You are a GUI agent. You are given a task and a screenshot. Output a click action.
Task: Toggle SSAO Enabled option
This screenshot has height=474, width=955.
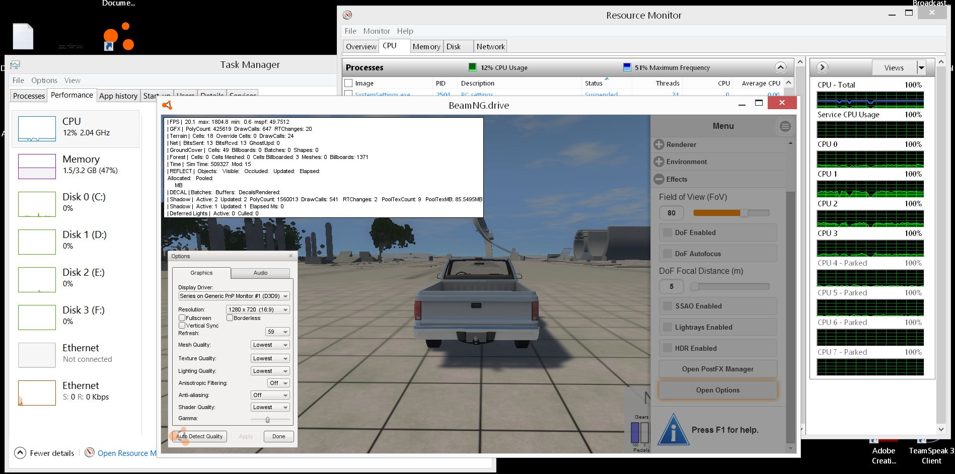tap(718, 306)
